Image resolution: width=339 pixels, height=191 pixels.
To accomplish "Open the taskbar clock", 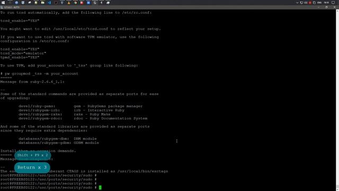I will (326, 3).
